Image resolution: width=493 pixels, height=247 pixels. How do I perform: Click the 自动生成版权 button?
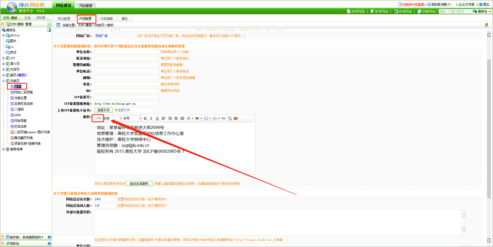(139, 184)
